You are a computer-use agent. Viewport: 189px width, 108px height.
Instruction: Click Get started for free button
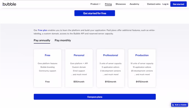(x=94, y=13)
